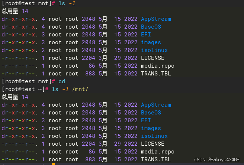Select AppStream in the listing above the cd command
Viewport: 244px width, 165px height.
coord(156,19)
